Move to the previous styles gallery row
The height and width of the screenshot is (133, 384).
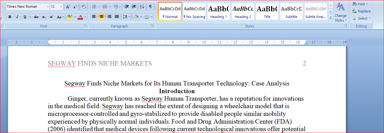[x=331, y=5]
